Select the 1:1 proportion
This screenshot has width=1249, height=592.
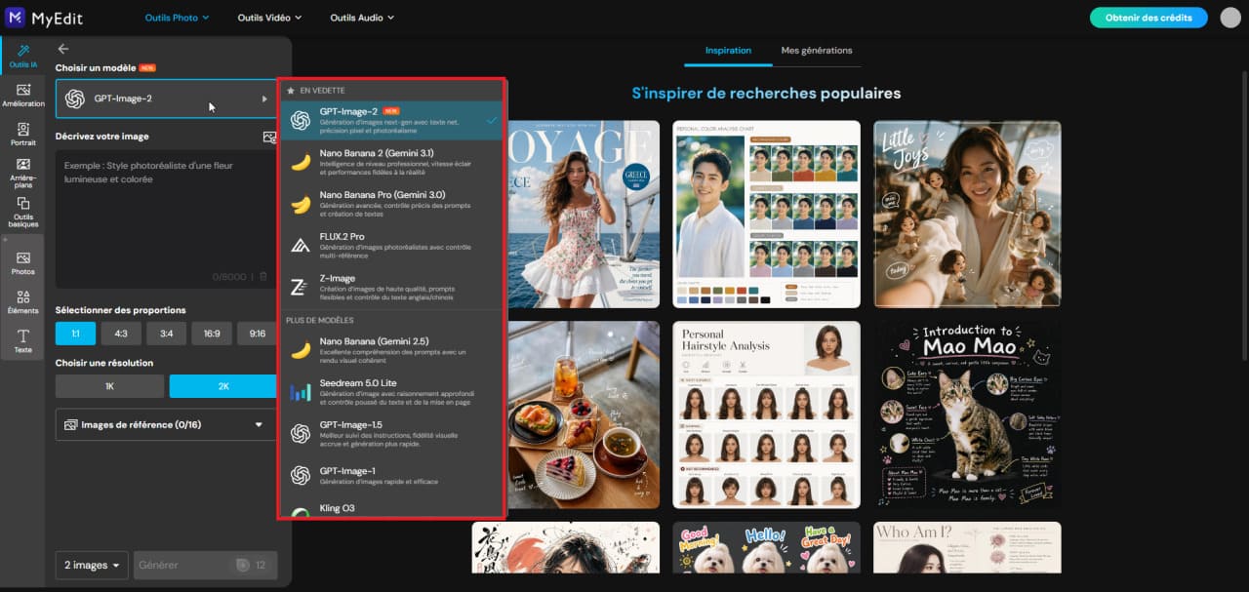pos(76,334)
